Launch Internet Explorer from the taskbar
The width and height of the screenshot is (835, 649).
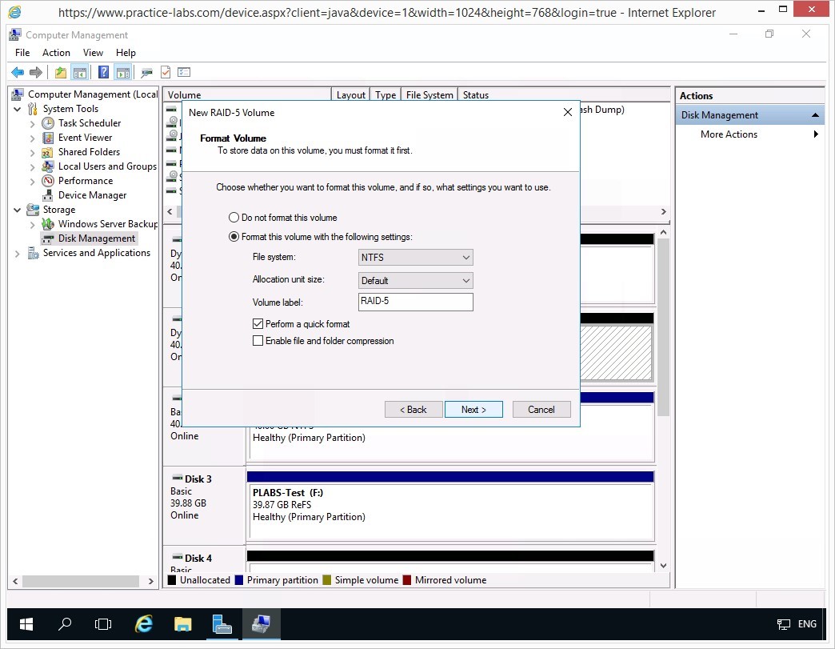pos(144,624)
